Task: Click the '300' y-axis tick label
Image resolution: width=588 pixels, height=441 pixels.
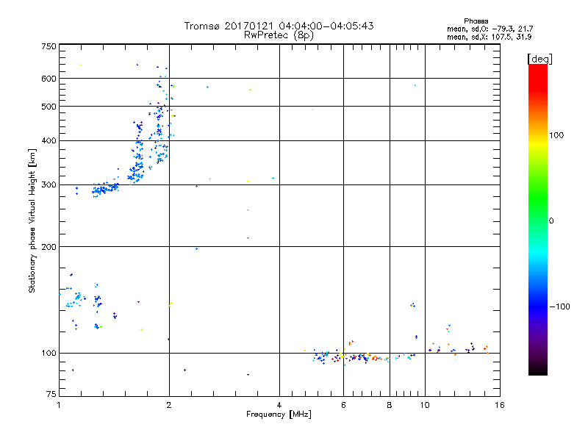Action: click(49, 184)
